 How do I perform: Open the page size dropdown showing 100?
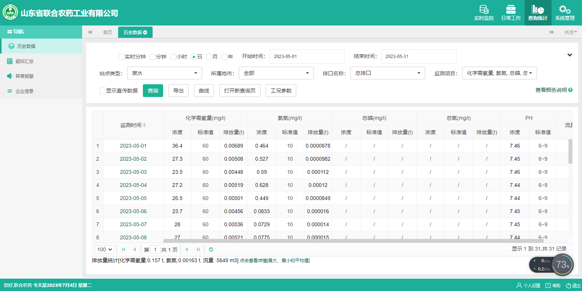[104, 249]
